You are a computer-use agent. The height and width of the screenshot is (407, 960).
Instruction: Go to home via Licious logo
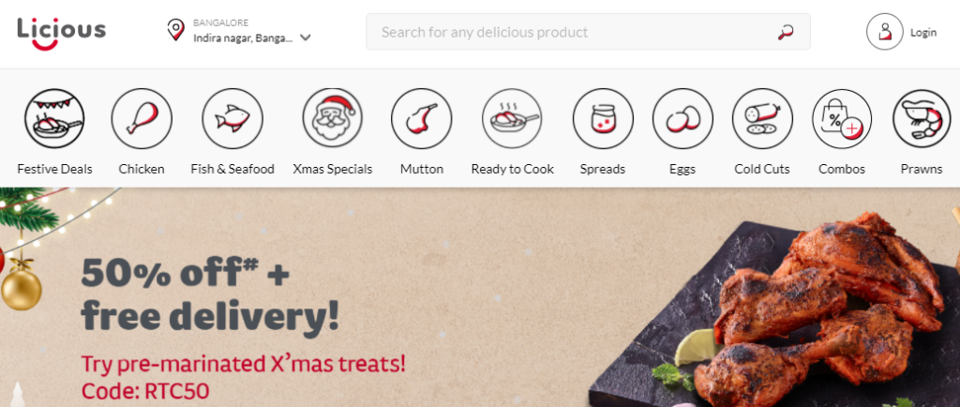tap(61, 33)
